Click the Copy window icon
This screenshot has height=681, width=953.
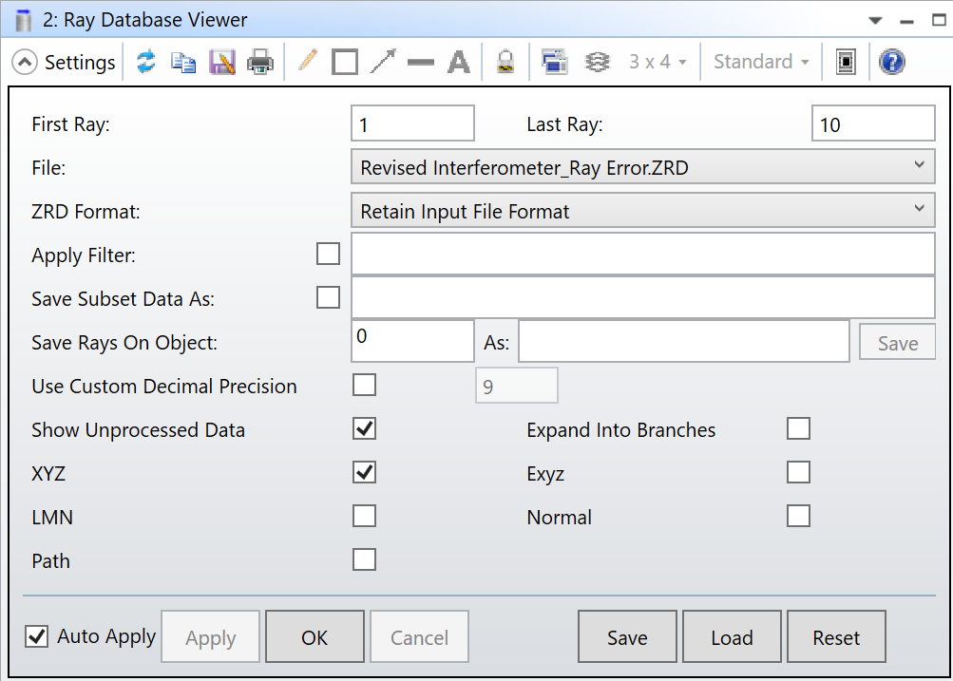pos(183,62)
